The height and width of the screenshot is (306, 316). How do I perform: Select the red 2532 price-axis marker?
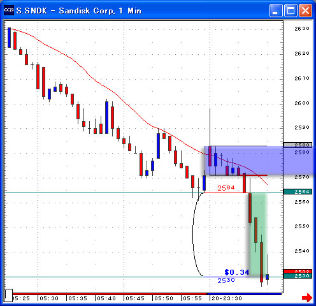[298, 271]
